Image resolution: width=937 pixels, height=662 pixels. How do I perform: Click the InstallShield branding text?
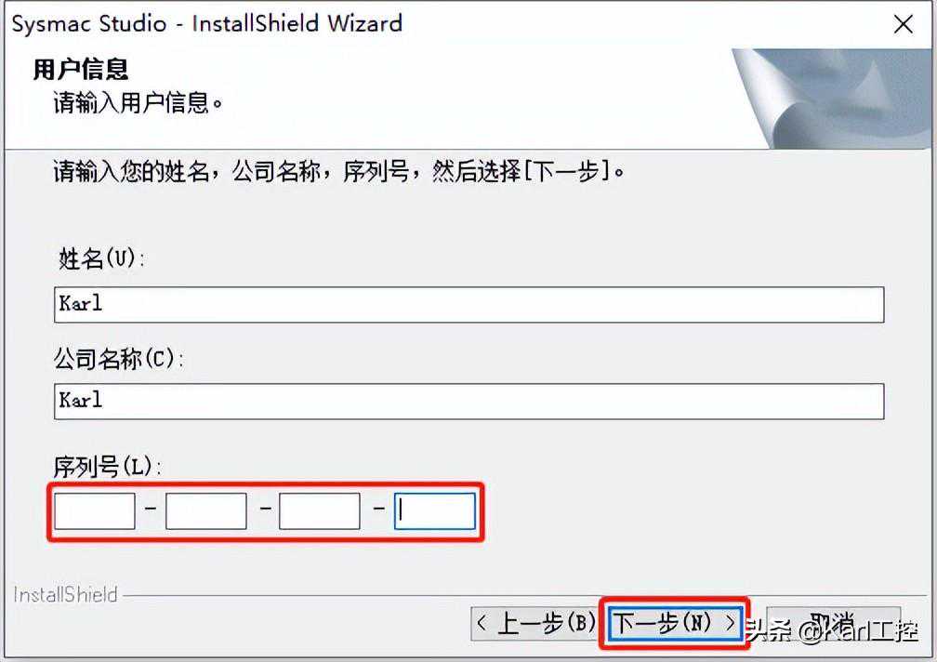[66, 594]
